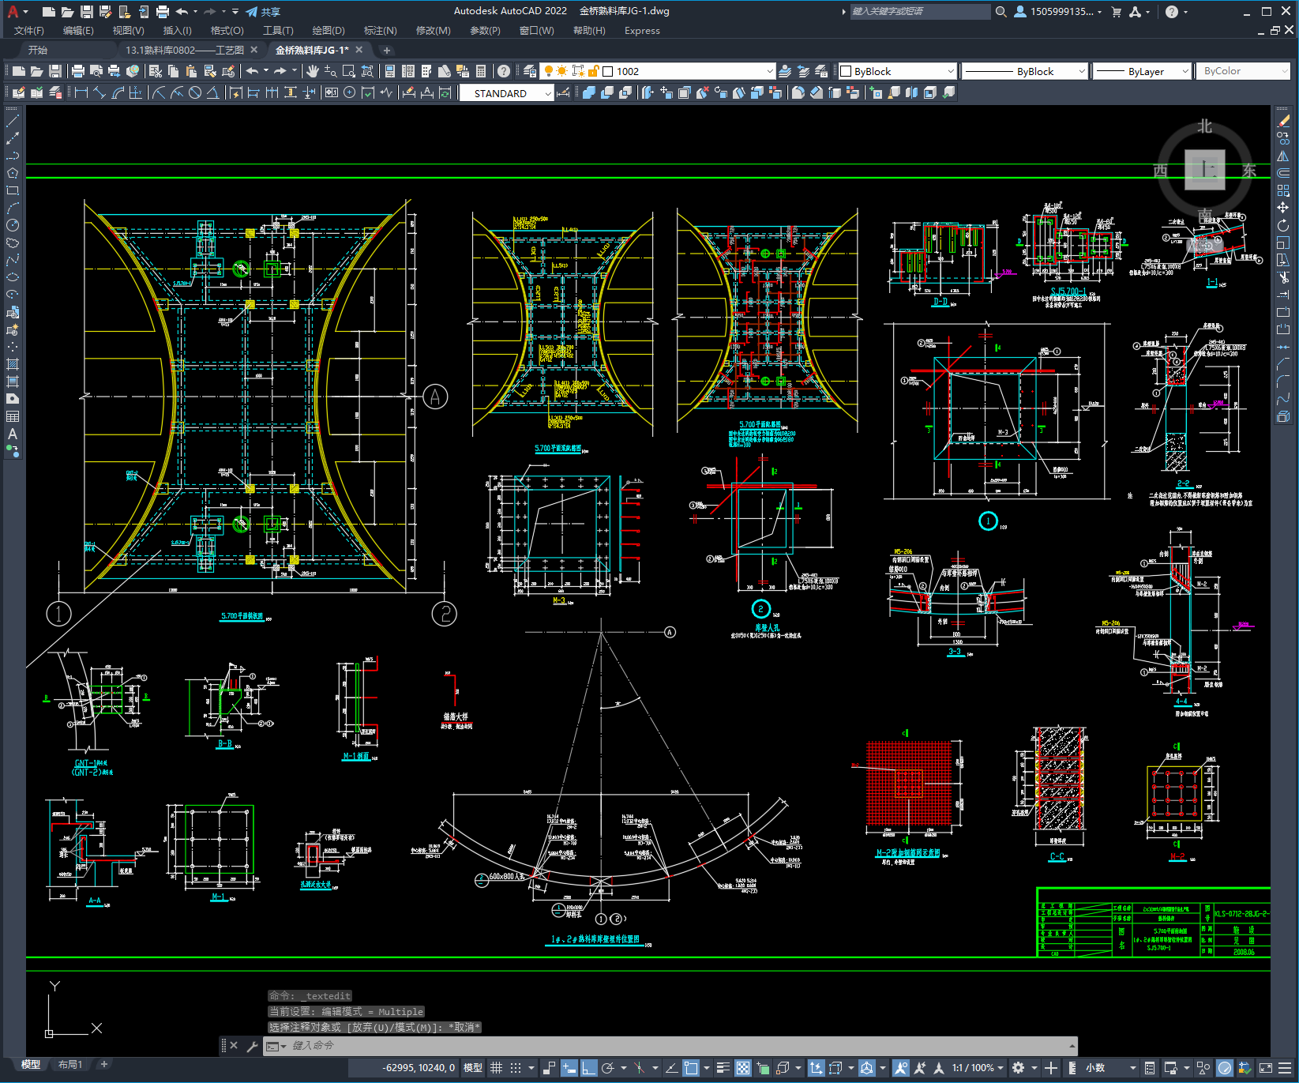Toggle Polar tracking in status bar

[x=608, y=1068]
